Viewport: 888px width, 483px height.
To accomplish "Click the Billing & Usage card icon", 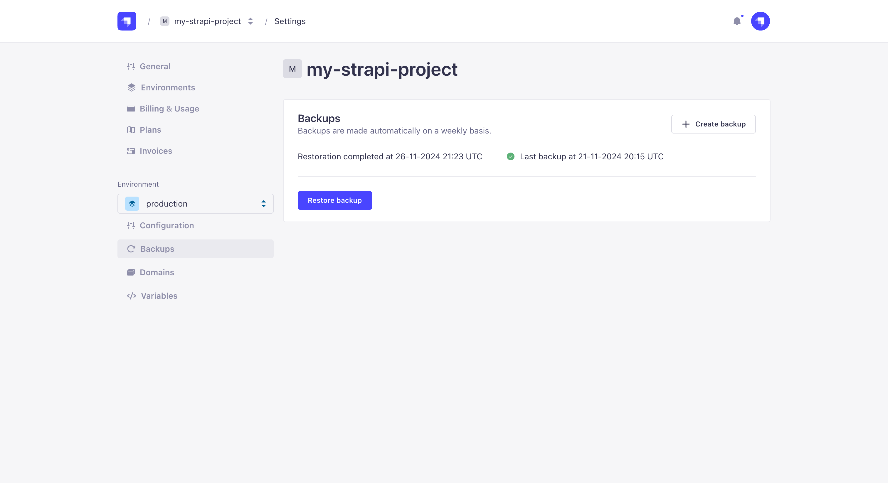I will (x=131, y=109).
